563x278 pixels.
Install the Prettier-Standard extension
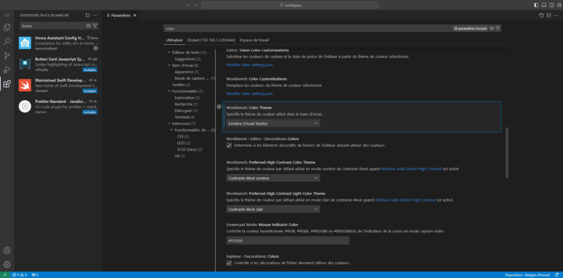pyautogui.click(x=90, y=112)
